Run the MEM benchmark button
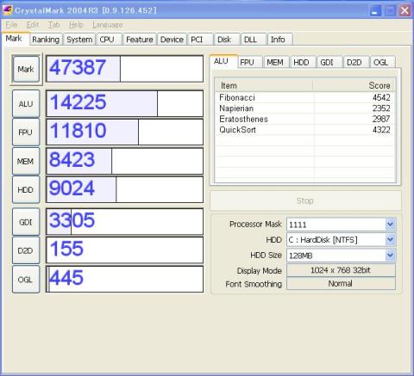 (x=26, y=161)
